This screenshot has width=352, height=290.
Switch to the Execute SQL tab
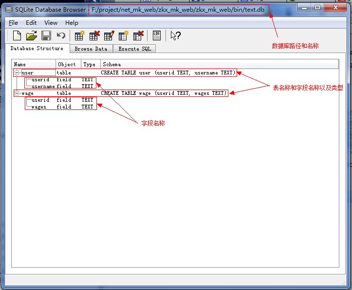tap(134, 49)
